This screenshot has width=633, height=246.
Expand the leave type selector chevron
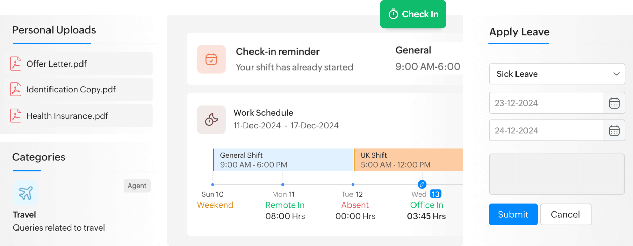(x=617, y=74)
